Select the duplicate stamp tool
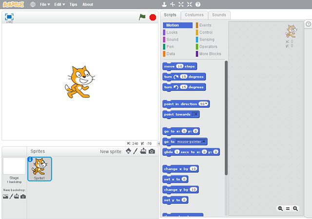Screen dimensions: 312x219 tap(164, 4)
